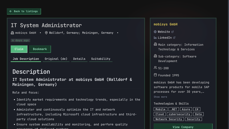Open the View Company button
229x129 pixels.
point(183,127)
